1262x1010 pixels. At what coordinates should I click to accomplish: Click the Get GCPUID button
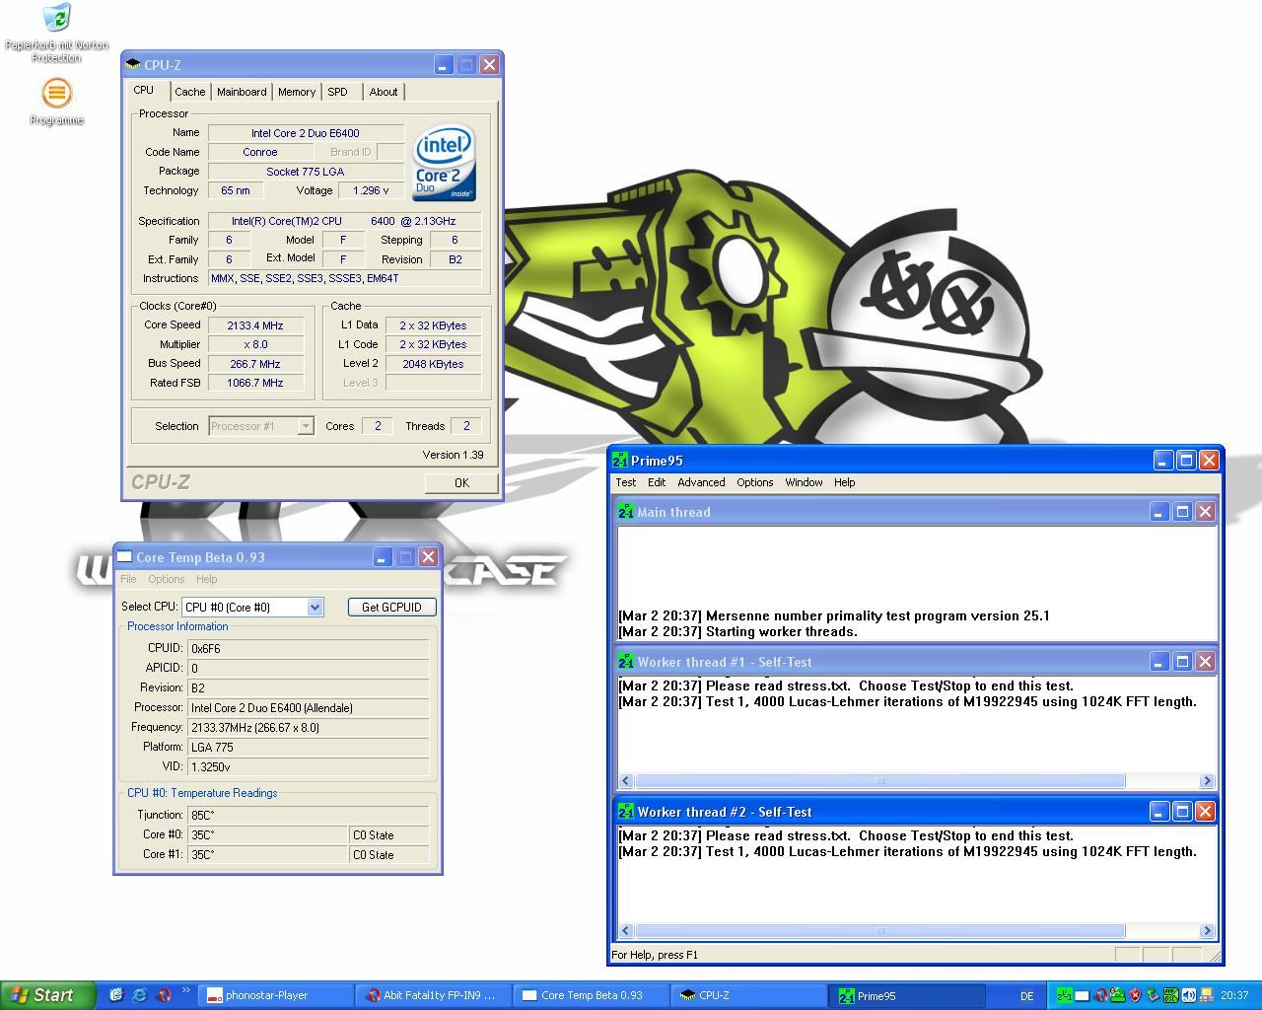[x=391, y=607]
